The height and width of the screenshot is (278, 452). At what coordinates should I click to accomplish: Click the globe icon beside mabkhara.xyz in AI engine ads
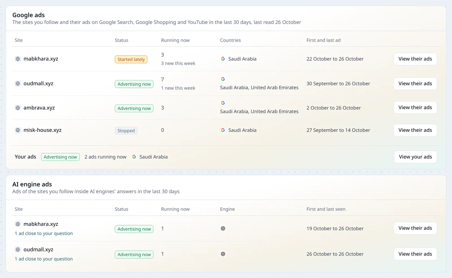(18, 224)
